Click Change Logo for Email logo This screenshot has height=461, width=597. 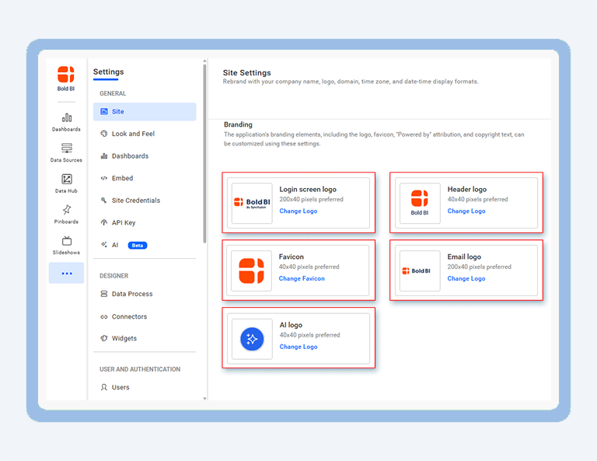pos(466,278)
